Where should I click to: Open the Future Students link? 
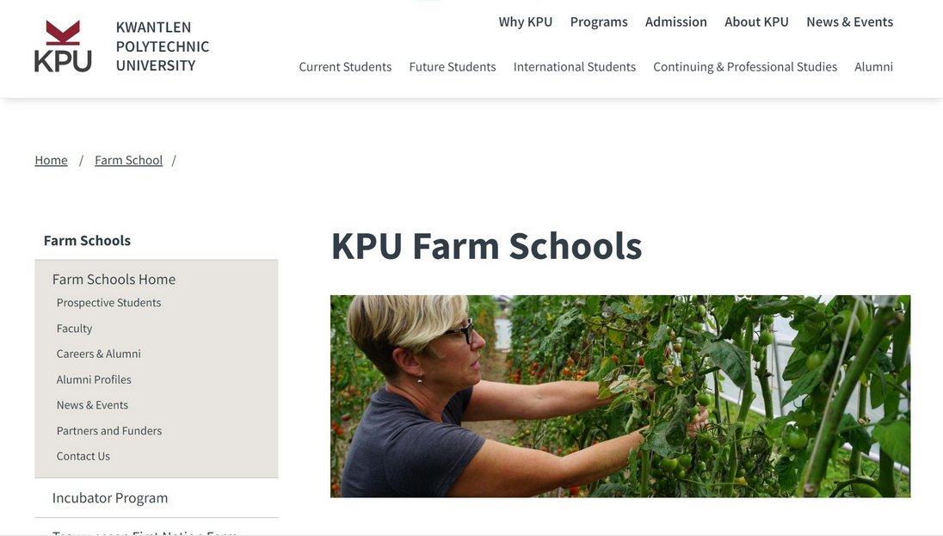pos(453,67)
